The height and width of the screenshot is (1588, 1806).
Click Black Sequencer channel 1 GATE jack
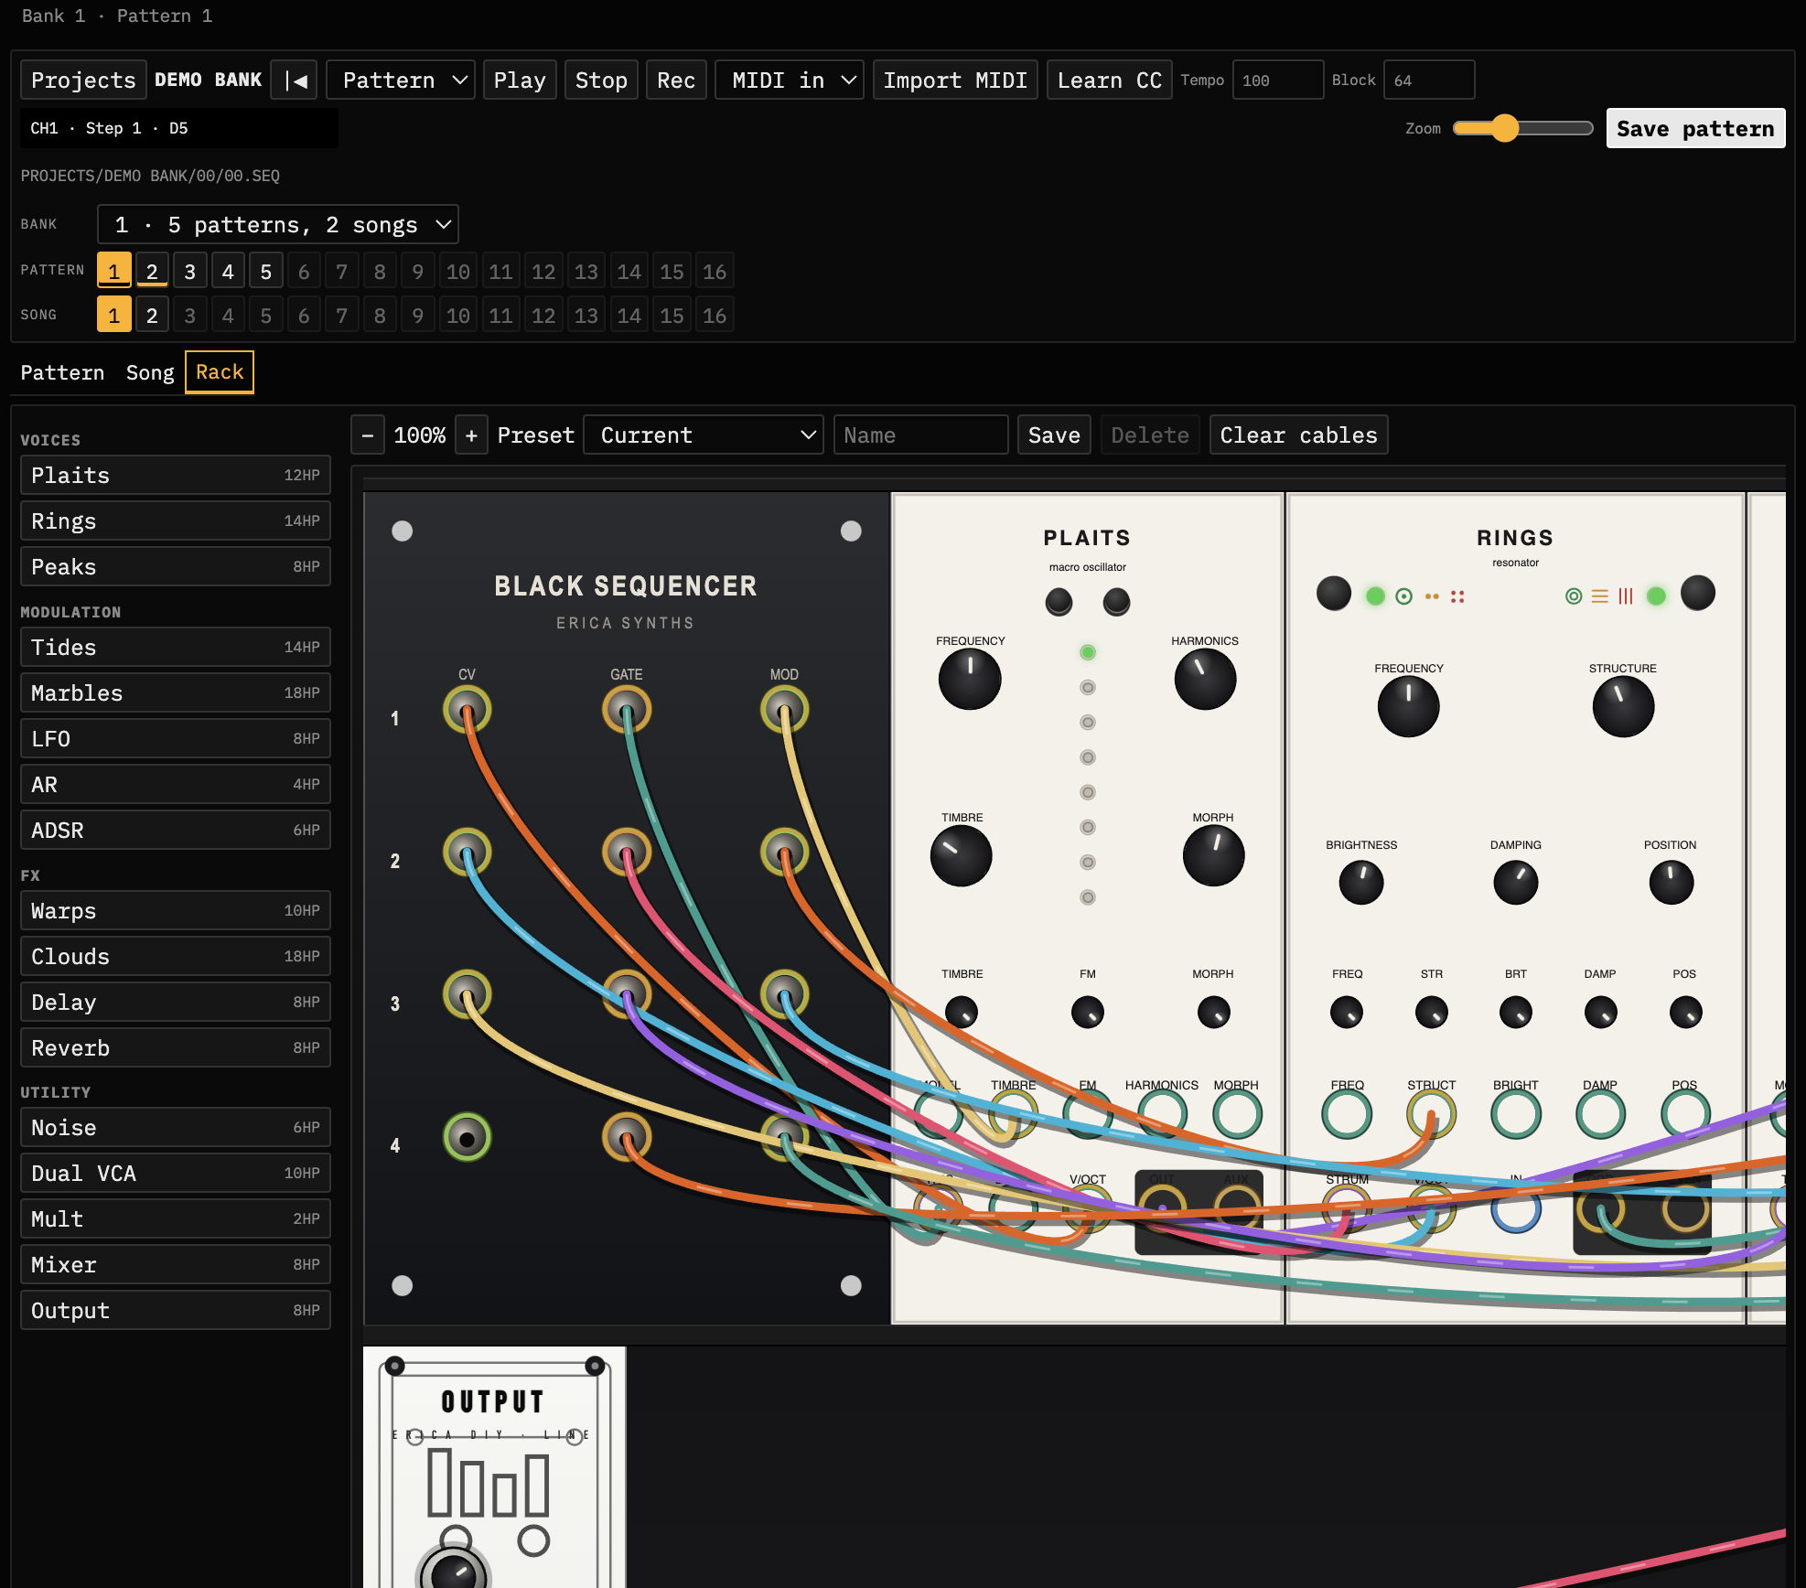pyautogui.click(x=626, y=710)
